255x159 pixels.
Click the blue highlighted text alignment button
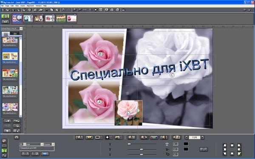[45, 154]
